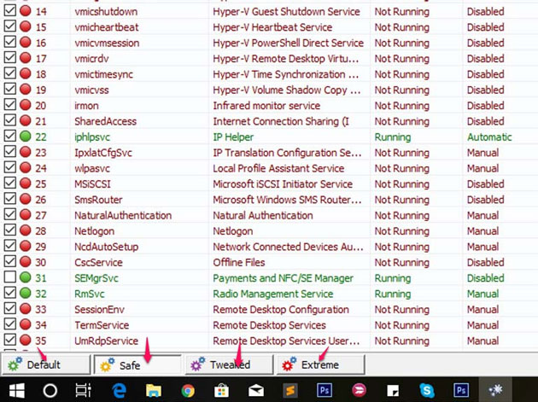Click red status icon for irmon
Screen dimensions: 538x402
pyautogui.click(x=25, y=105)
